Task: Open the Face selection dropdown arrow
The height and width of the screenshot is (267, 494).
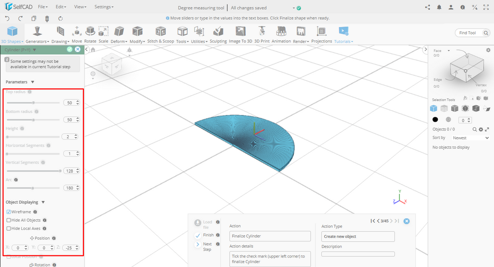Action: (x=449, y=51)
